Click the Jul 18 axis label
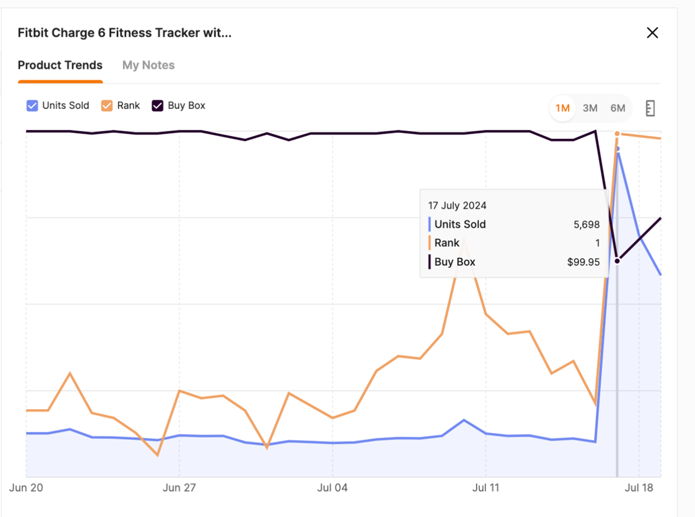Screen dimensions: 695x517 (x=639, y=487)
